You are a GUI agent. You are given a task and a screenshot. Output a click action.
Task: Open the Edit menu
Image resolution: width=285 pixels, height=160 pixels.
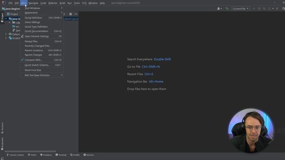(x=16, y=3)
